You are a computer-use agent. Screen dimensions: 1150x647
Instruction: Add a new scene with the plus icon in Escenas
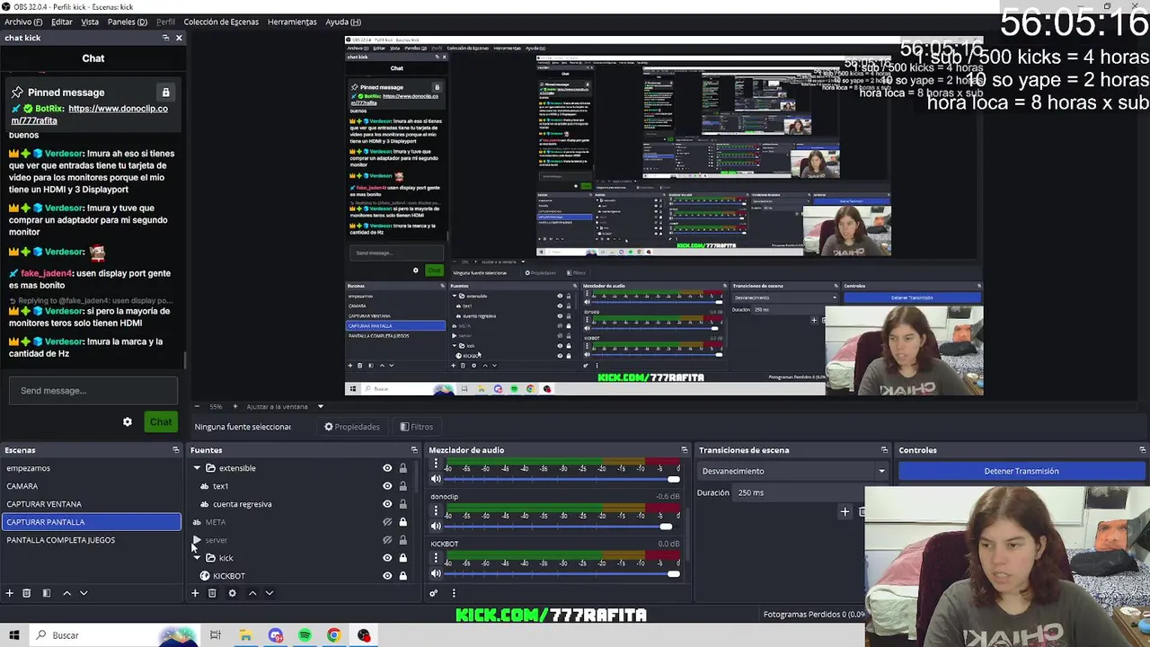(10, 593)
